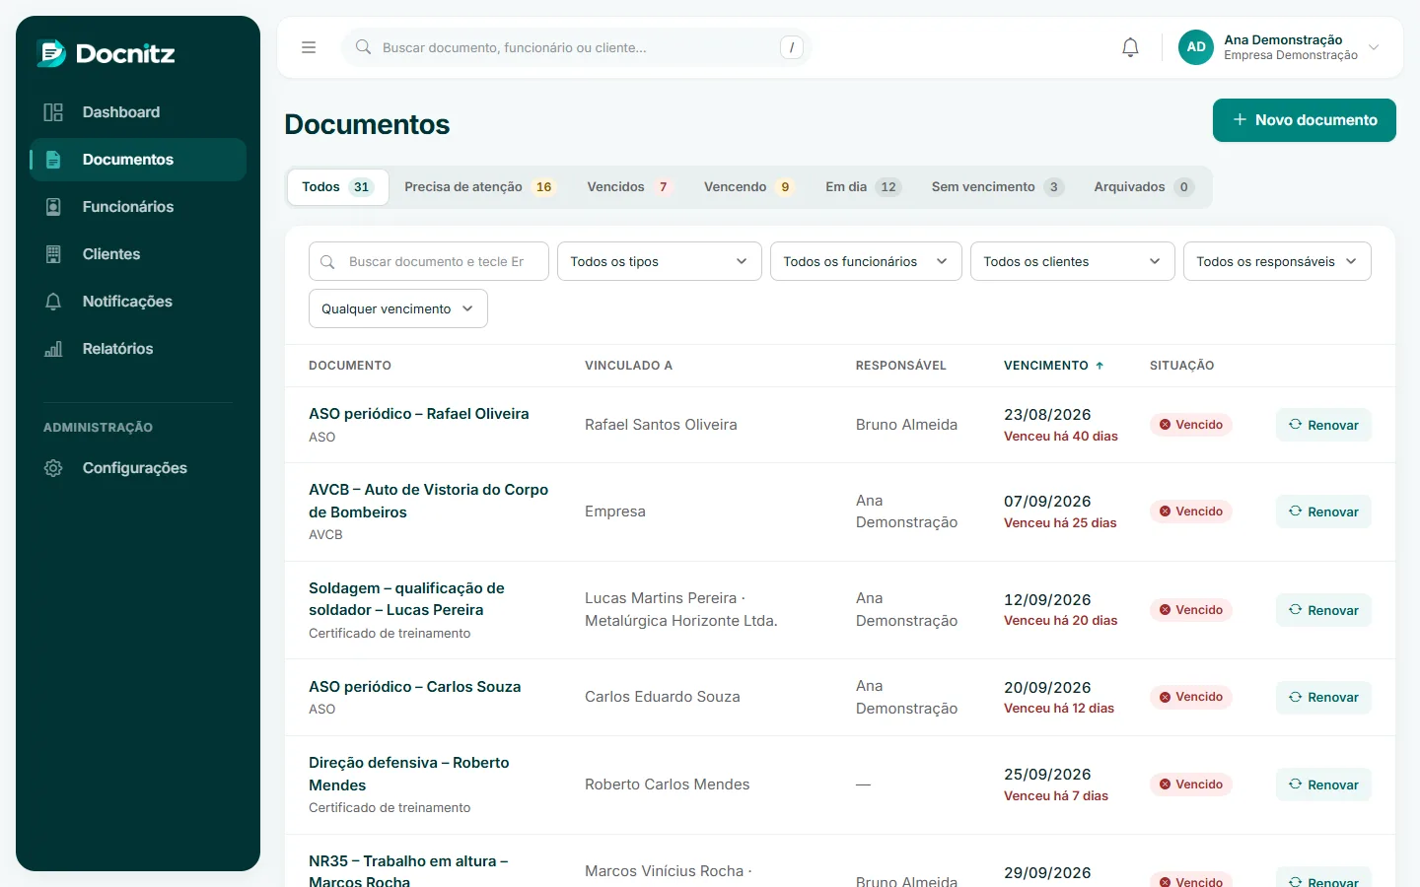The image size is (1420, 887).
Task: Open the Todos os tipos dropdown
Action: click(660, 261)
